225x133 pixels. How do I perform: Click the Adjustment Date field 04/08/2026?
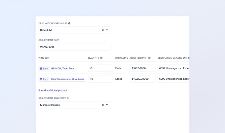pos(75,47)
